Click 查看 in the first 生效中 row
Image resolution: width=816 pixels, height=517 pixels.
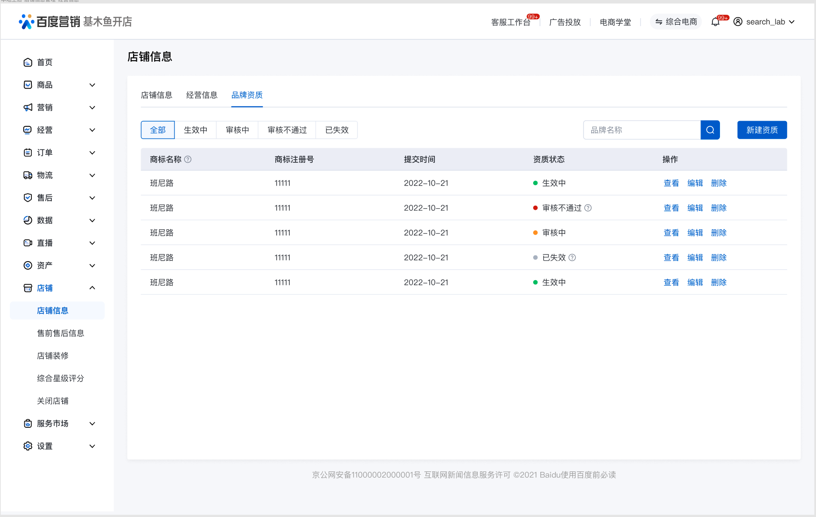pyautogui.click(x=671, y=183)
